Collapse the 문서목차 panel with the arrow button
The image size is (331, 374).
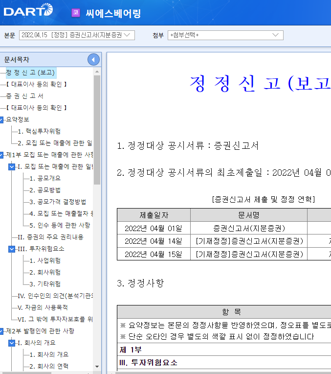[93, 60]
